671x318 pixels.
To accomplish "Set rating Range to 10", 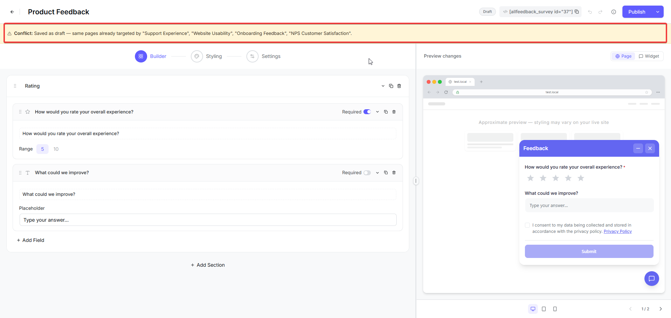I will pos(56,149).
